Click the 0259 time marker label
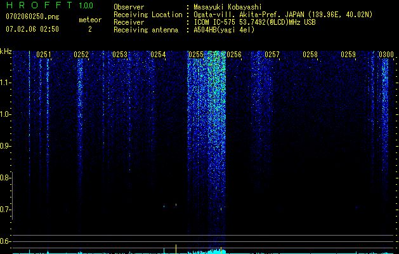This screenshot has height=254, width=399. click(x=348, y=55)
